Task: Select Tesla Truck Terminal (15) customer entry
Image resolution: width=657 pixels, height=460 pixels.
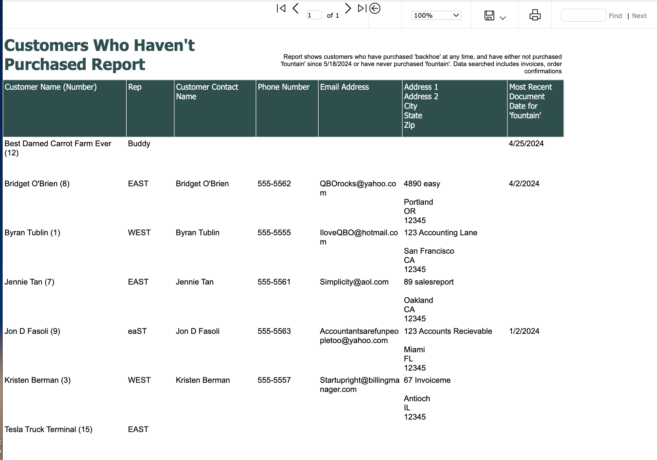Action: (x=48, y=429)
